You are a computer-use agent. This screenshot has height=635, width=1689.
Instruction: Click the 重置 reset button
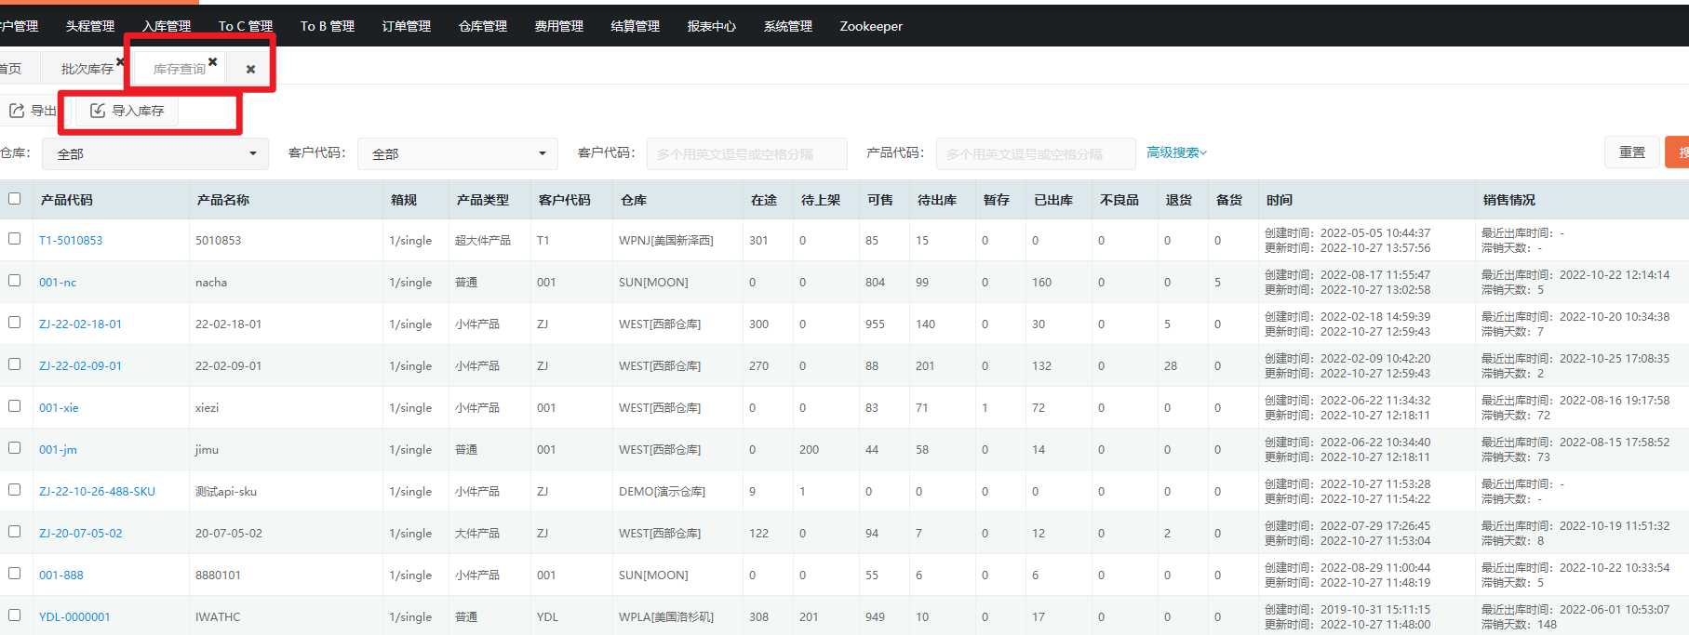click(1632, 152)
